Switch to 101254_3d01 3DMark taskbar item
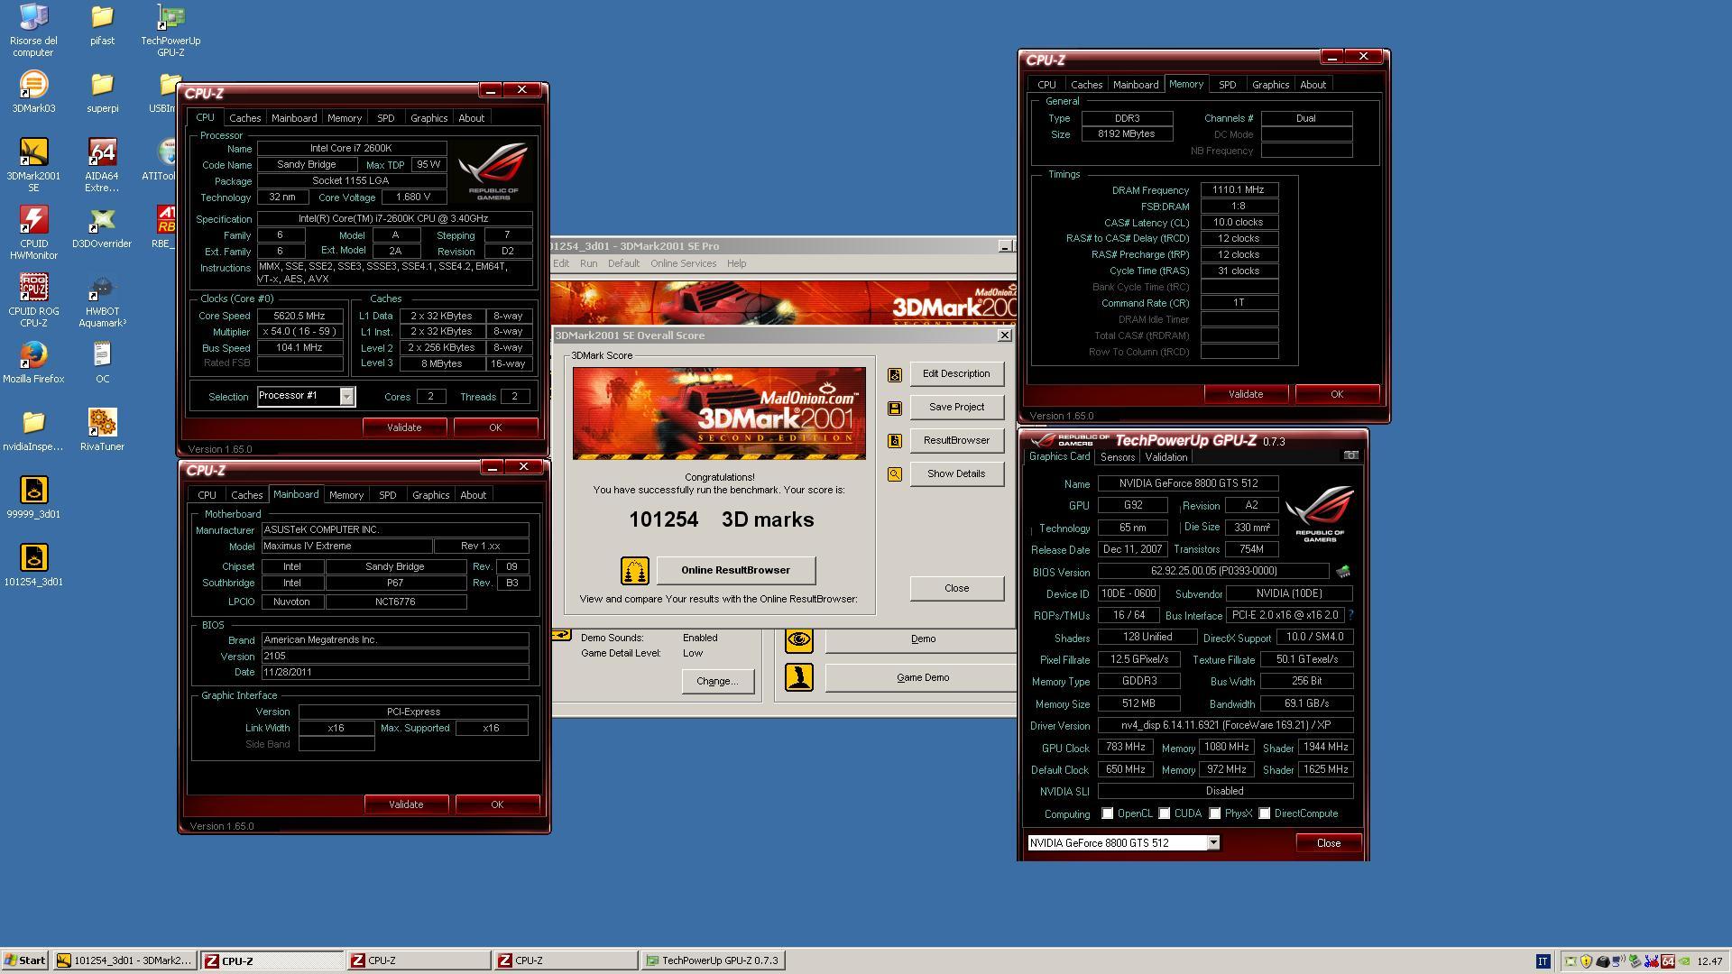 click(x=124, y=960)
